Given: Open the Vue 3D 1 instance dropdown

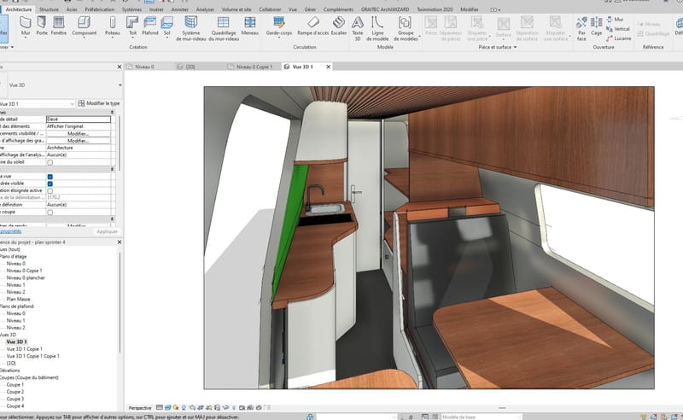Looking at the screenshot, I should pos(72,103).
